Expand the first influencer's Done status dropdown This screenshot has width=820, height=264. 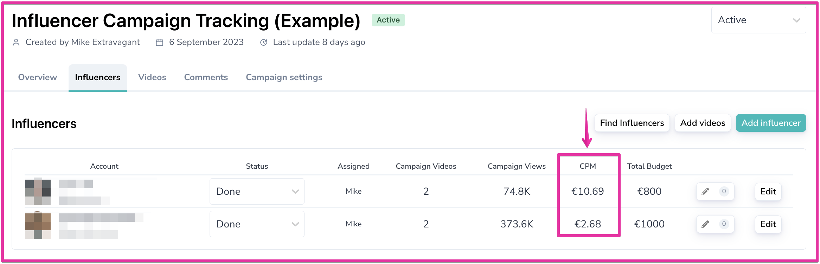(x=257, y=192)
